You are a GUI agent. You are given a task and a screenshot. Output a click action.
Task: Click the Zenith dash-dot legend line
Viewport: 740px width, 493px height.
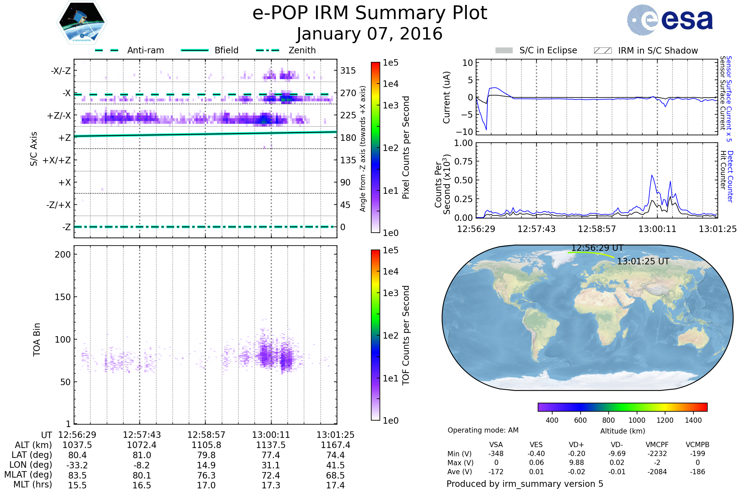tap(267, 50)
